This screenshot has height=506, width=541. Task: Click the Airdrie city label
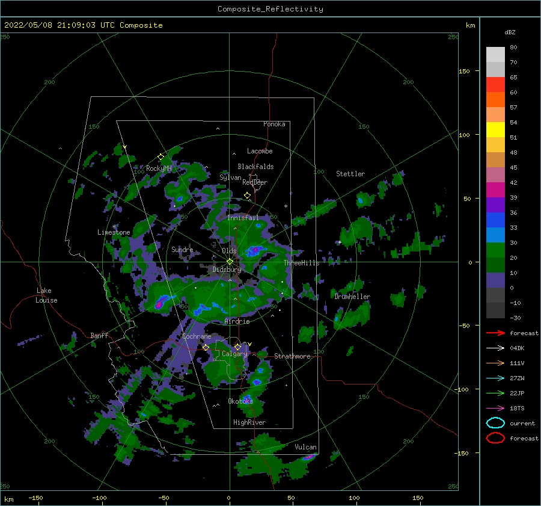237,321
